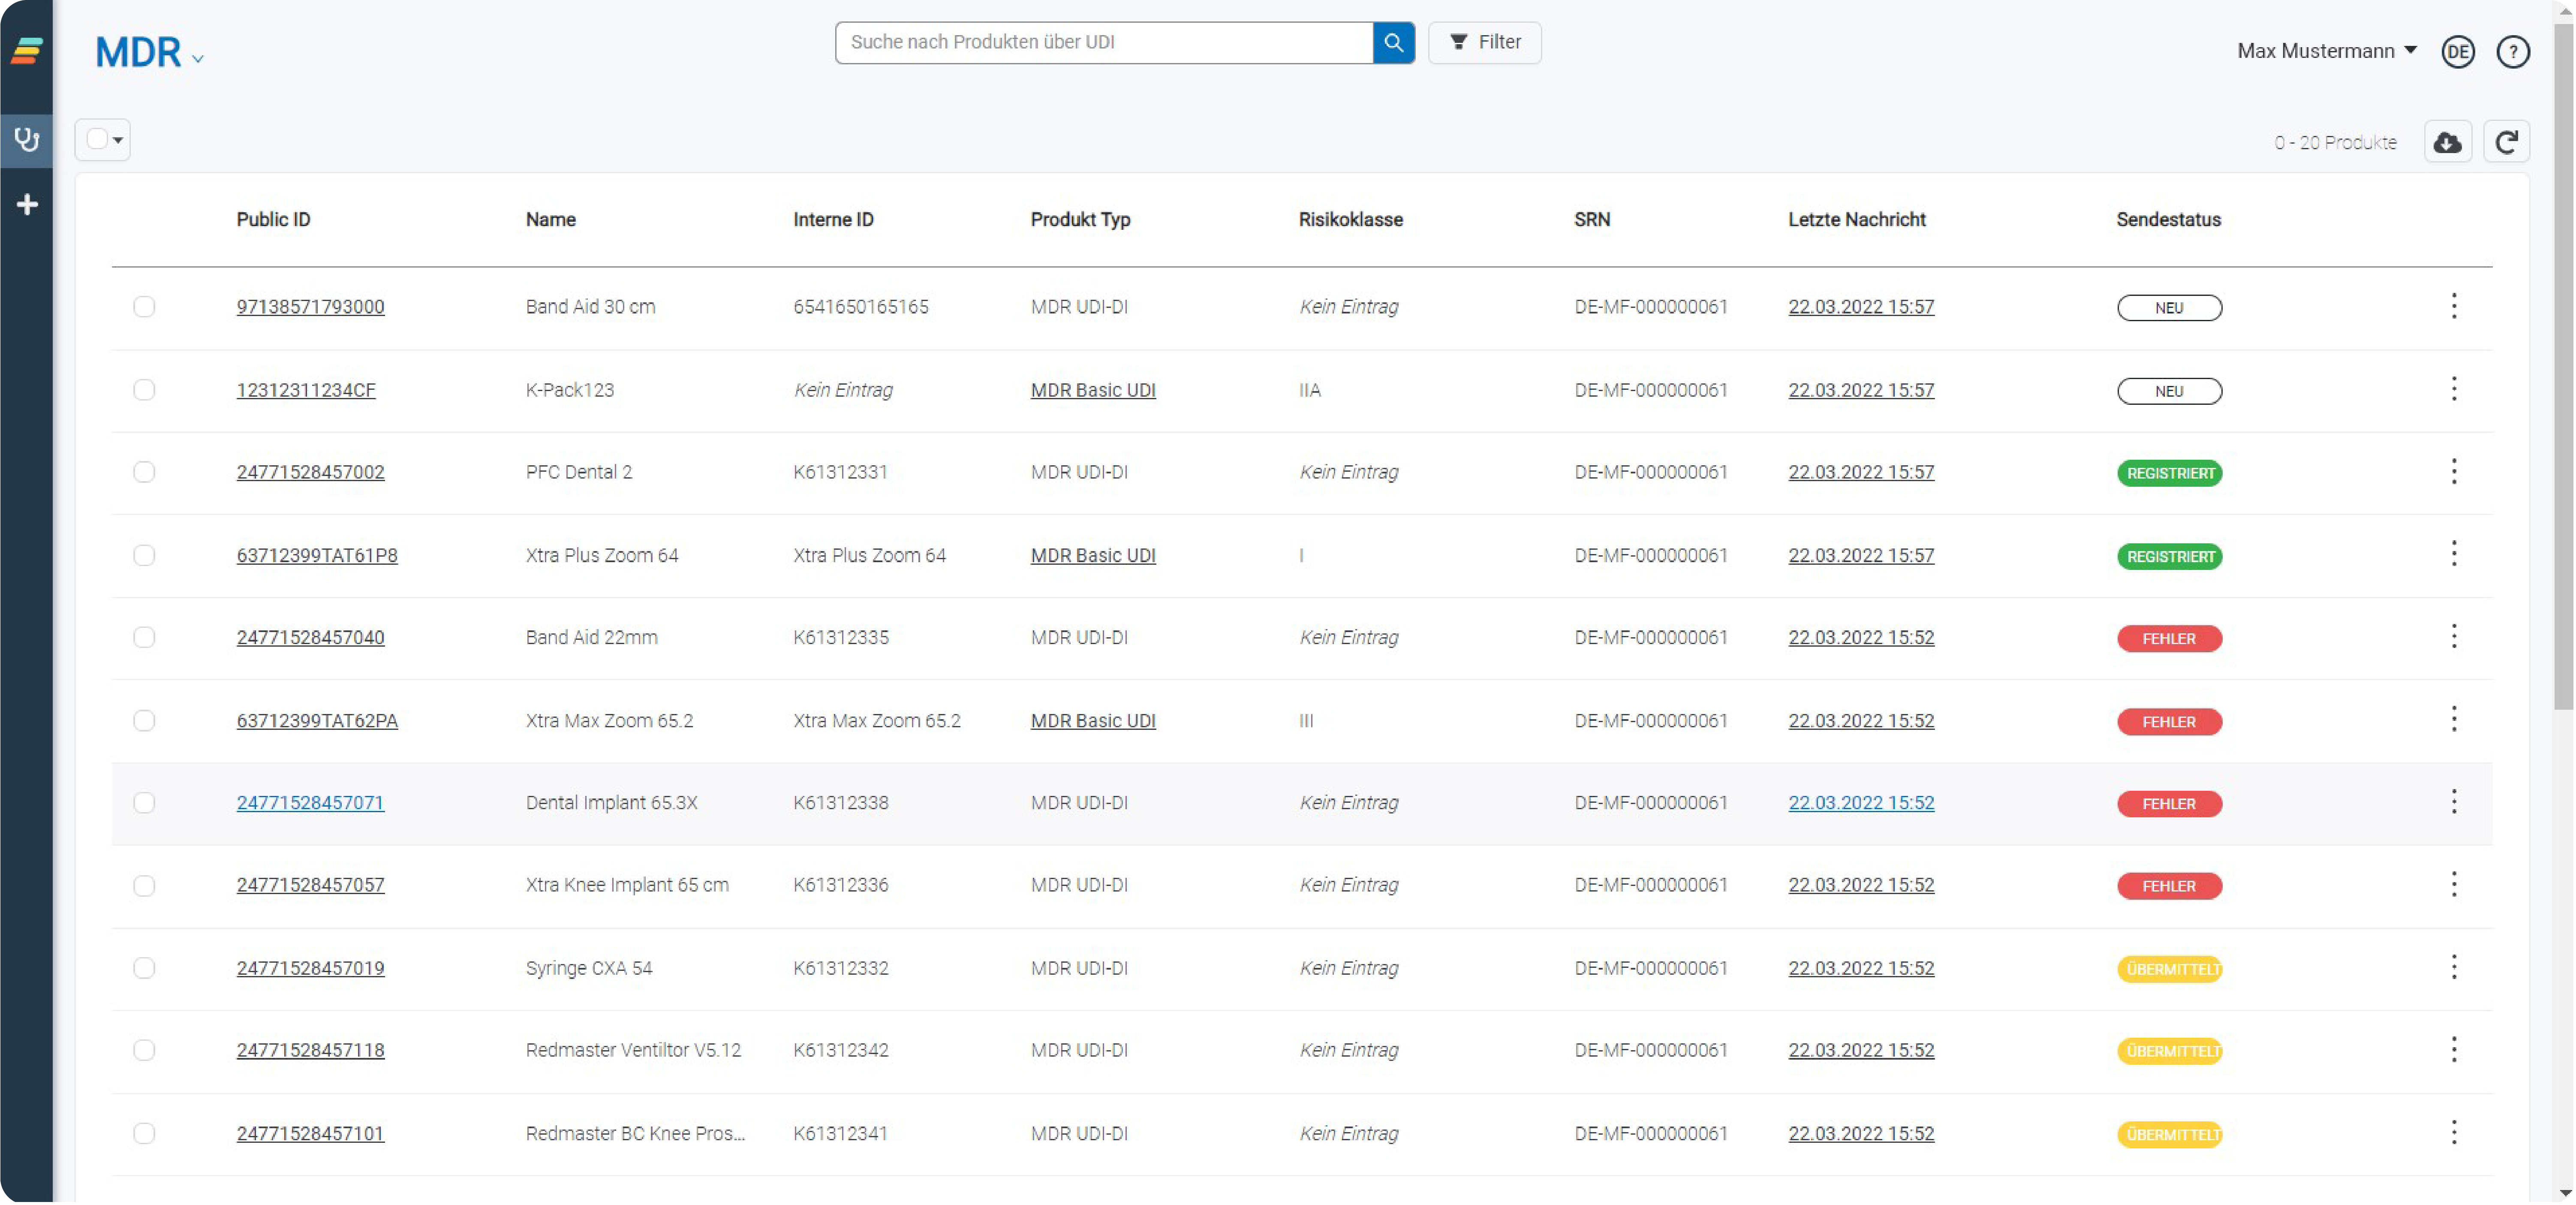Image resolution: width=2576 pixels, height=1205 pixels.
Task: Open product 12312311234CF
Action: [x=306, y=389]
